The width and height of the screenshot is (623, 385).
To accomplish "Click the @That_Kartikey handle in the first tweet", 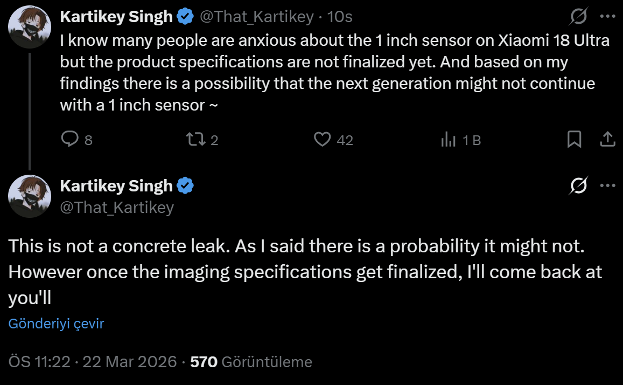I will point(256,17).
